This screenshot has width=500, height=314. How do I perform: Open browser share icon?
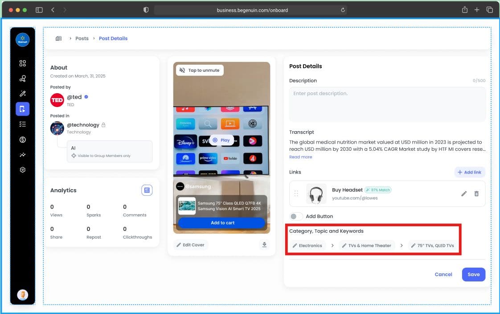tap(465, 9)
